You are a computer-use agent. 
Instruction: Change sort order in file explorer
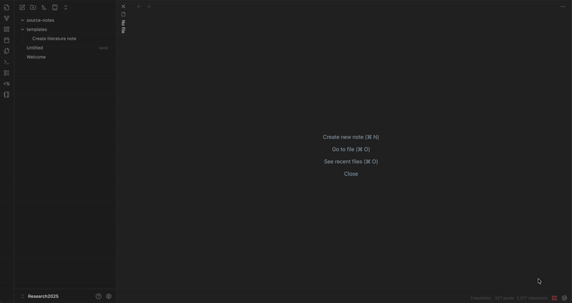point(44,7)
